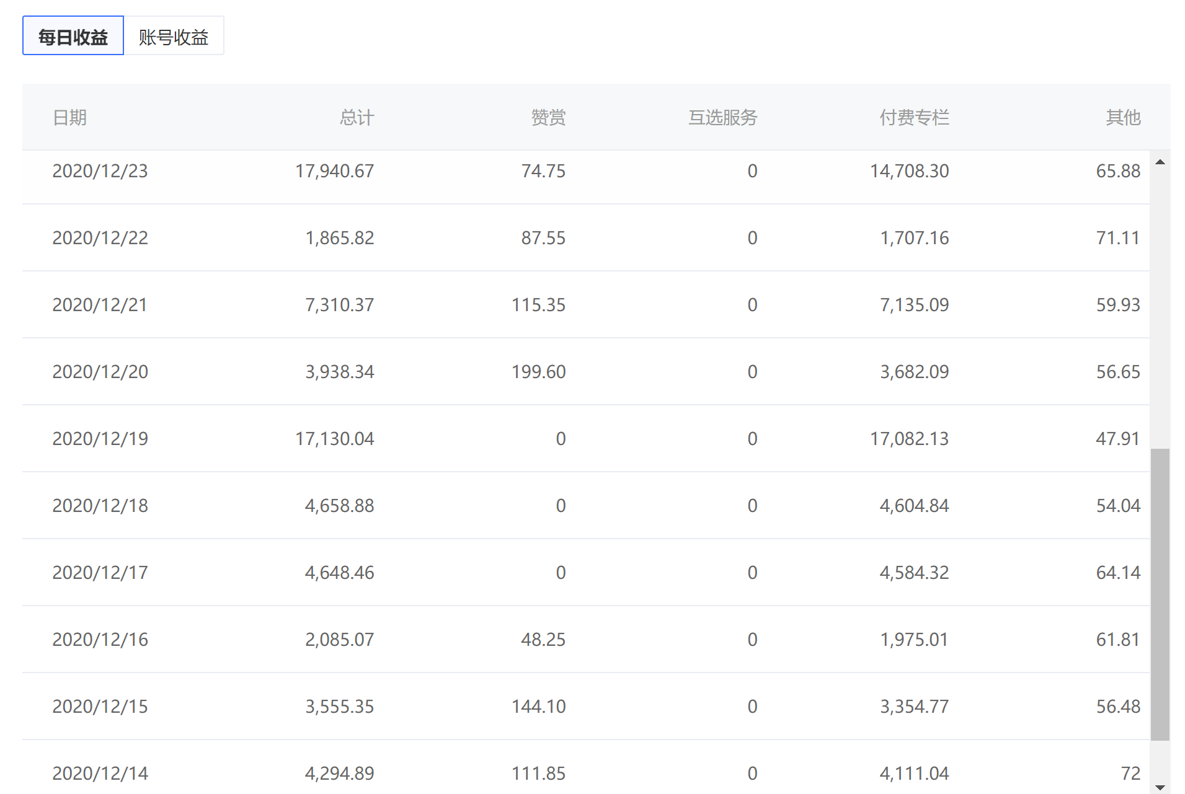
Task: Click the 互选服务 column header
Action: click(722, 117)
